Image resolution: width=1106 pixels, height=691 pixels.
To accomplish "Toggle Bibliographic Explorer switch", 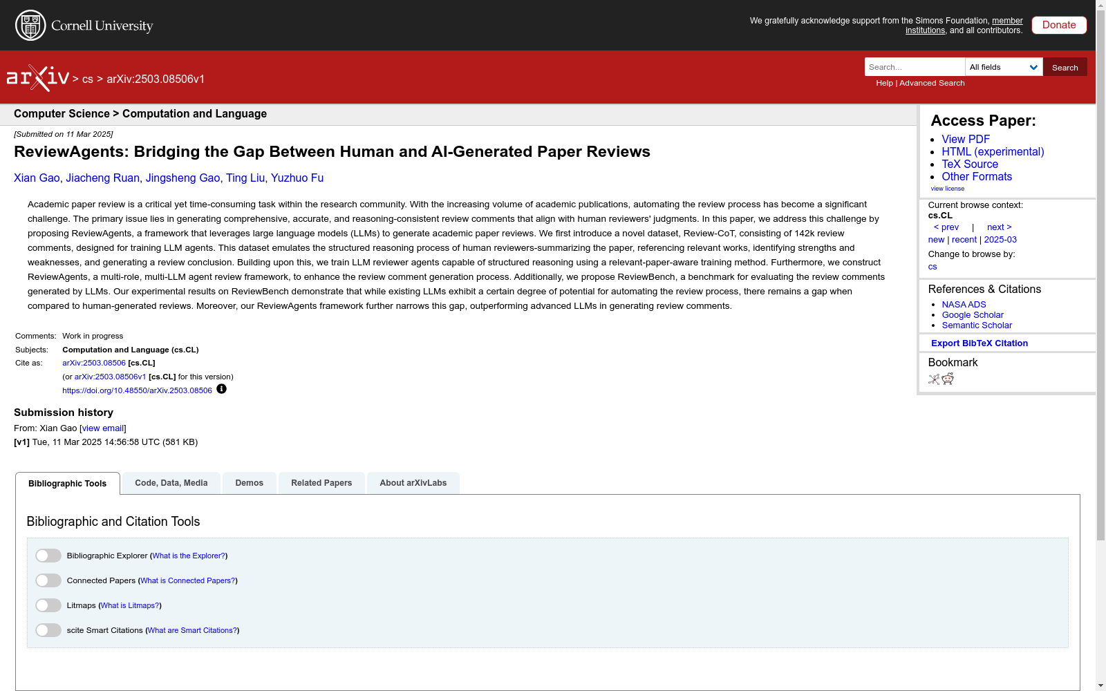I will pyautogui.click(x=48, y=556).
